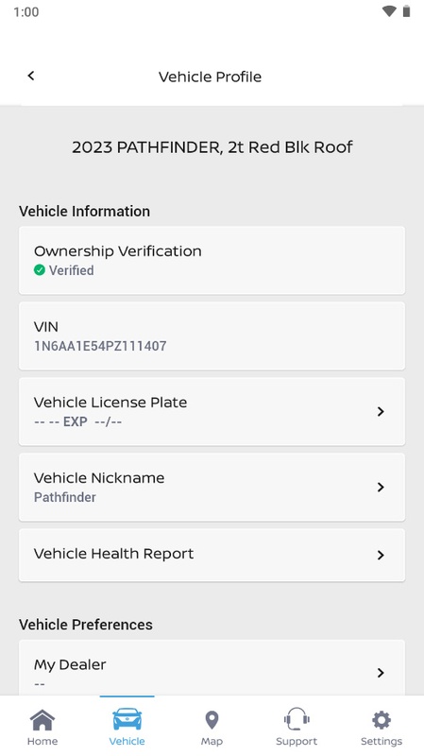Tap the green Verified checkmark icon
This screenshot has width=424, height=756.
point(40,270)
